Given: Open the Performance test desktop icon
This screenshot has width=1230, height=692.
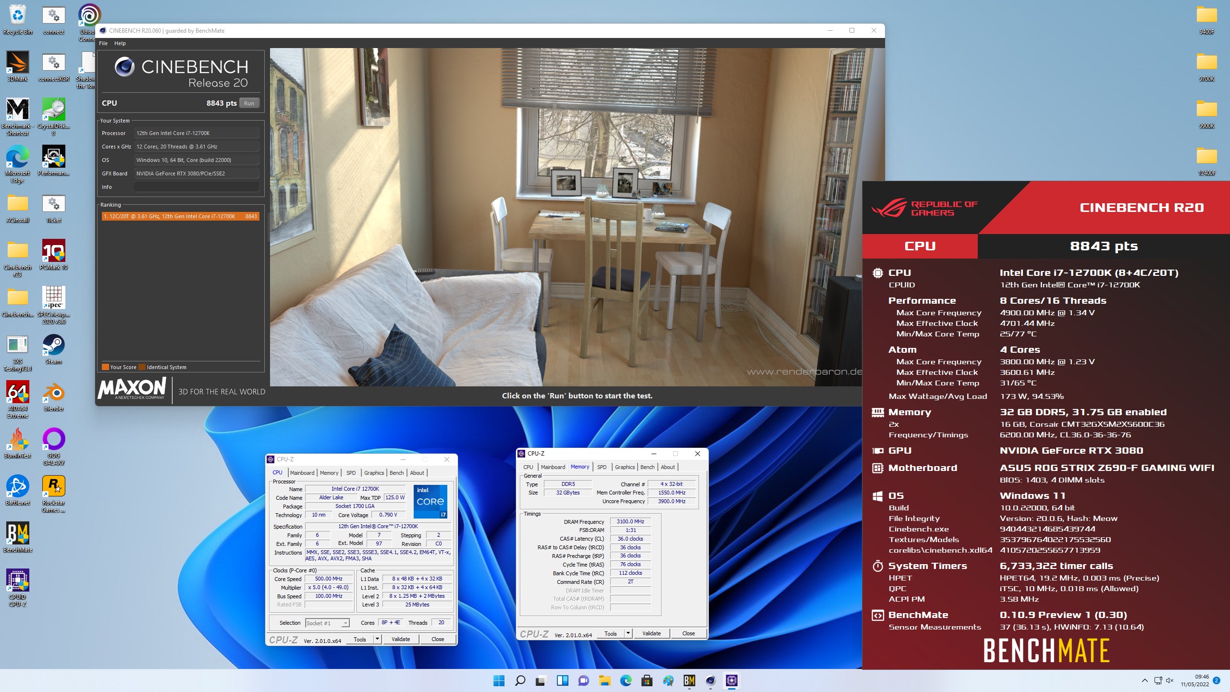Looking at the screenshot, I should 53,161.
